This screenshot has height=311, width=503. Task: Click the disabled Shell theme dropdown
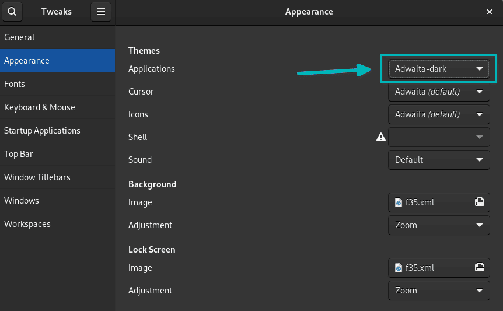[439, 137]
